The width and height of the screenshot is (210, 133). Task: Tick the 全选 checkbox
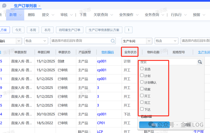[142, 69]
